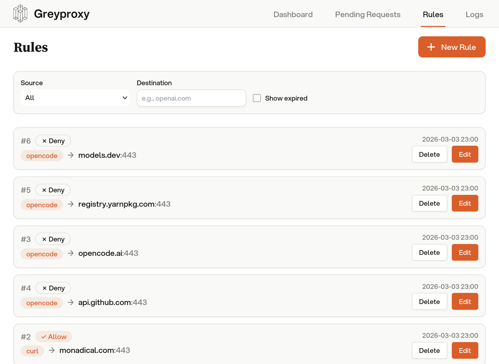Edit rule #2 for monadical.com
Image resolution: width=499 pixels, height=364 pixels.
pyautogui.click(x=465, y=350)
